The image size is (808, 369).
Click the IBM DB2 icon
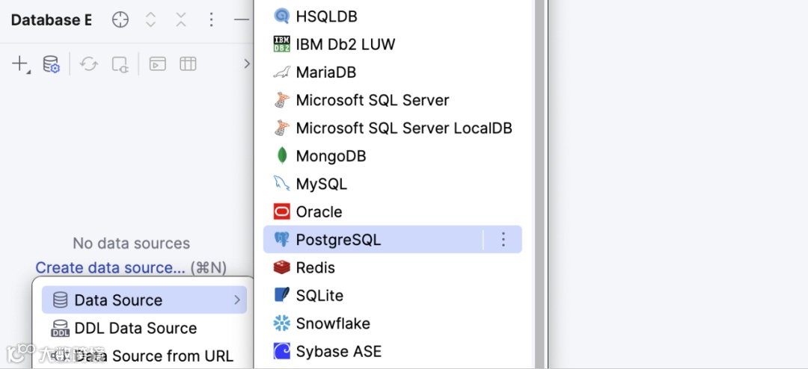pyautogui.click(x=282, y=44)
